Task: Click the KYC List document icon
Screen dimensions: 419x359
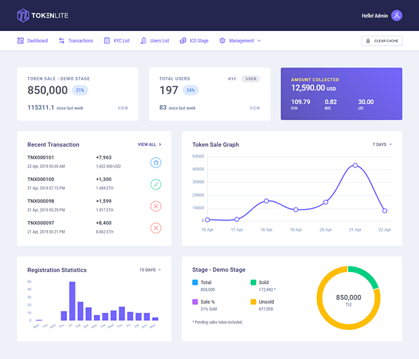Action: click(x=107, y=40)
